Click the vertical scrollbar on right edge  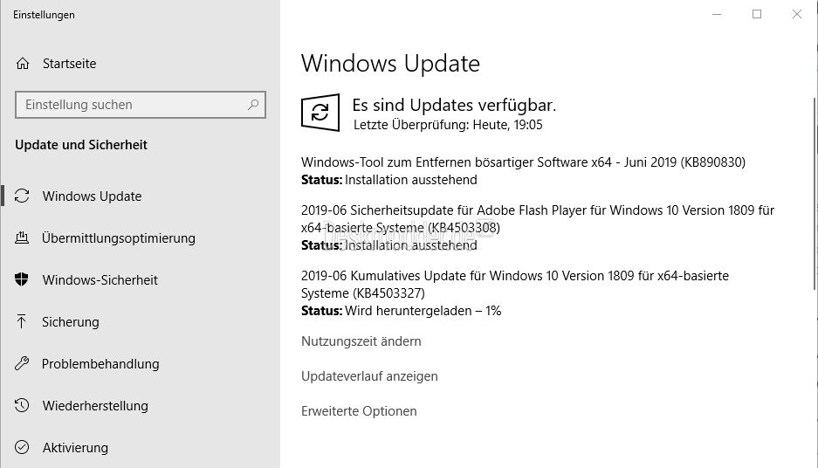pyautogui.click(x=815, y=193)
